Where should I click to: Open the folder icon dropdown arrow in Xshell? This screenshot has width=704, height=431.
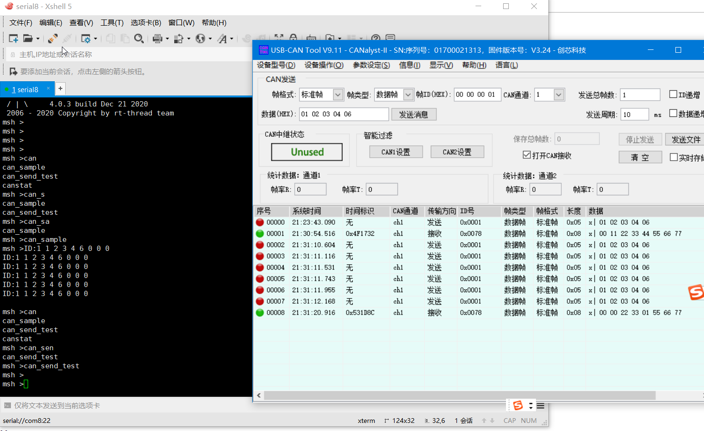coord(38,39)
